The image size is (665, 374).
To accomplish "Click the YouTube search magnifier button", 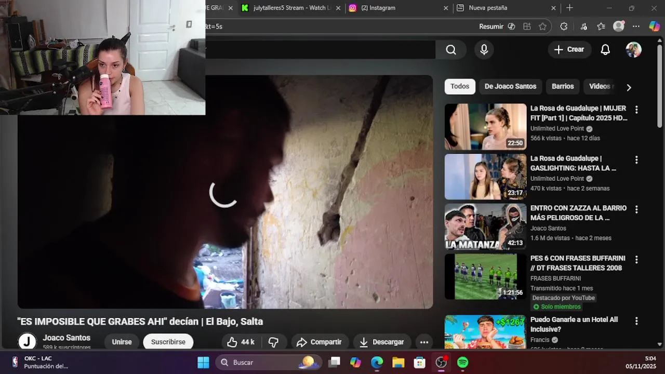I will click(451, 49).
